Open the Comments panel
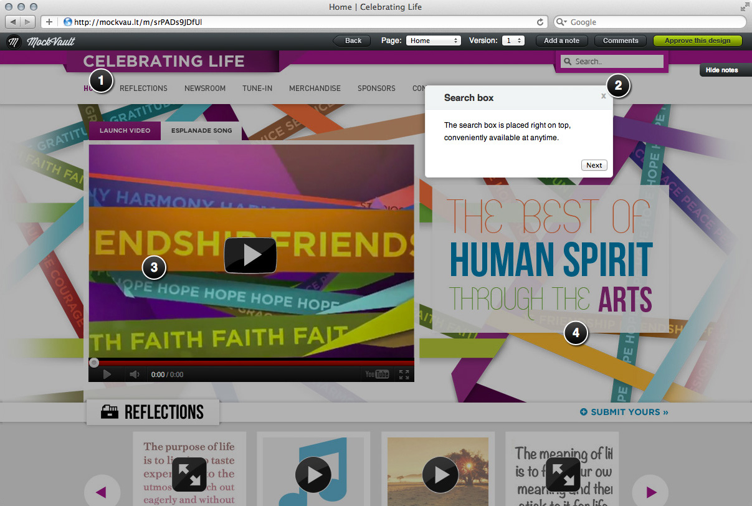This screenshot has width=752, height=506. pos(621,41)
